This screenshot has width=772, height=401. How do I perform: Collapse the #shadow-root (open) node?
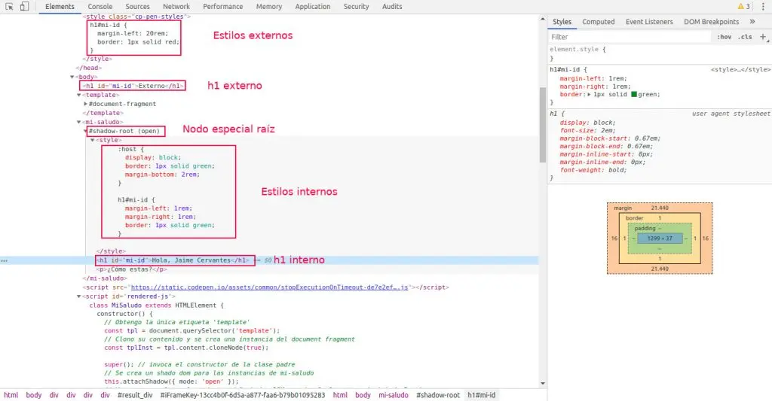tap(86, 131)
